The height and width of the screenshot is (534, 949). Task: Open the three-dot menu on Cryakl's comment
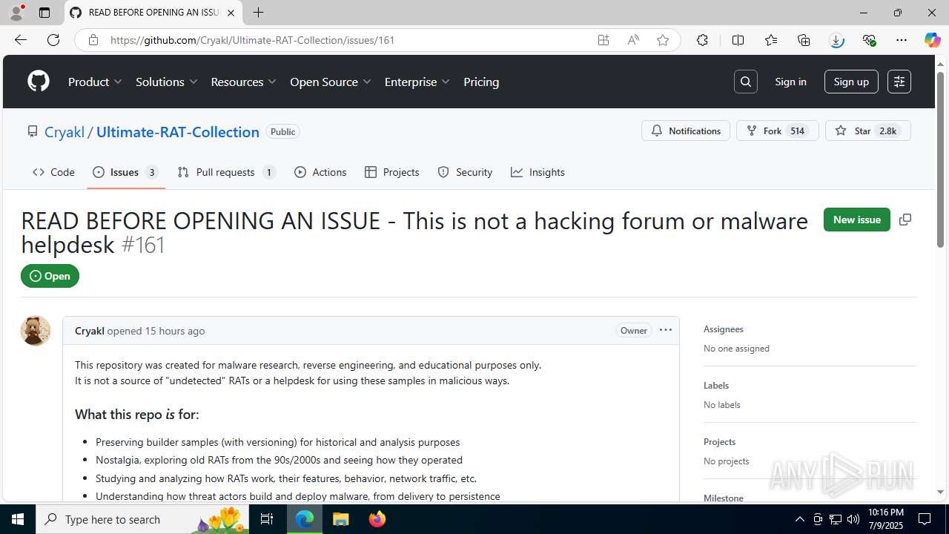[x=666, y=330]
